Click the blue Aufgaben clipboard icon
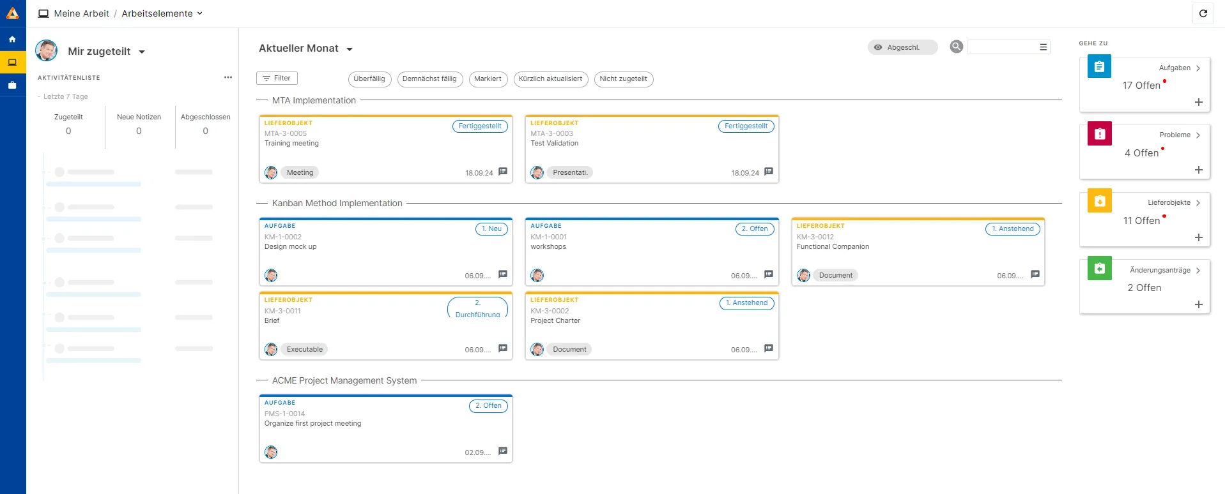1225x494 pixels. [x=1099, y=67]
